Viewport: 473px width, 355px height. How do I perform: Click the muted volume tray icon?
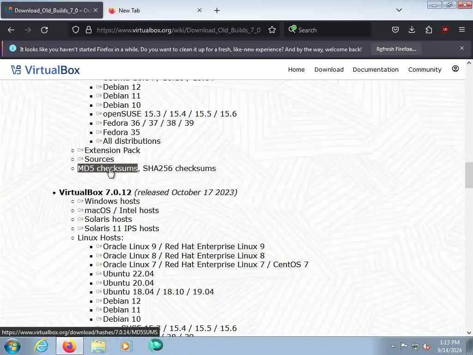coord(426,347)
